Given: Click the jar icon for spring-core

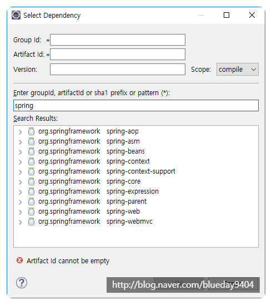Looking at the screenshot, I should tap(31, 181).
